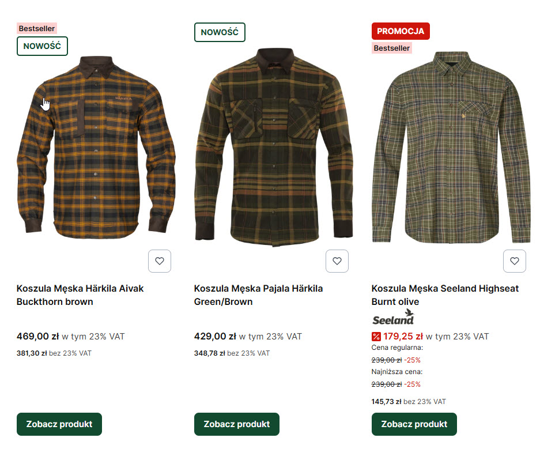Open Koszula Męska Pajala Härkila title link
This screenshot has width=559, height=449.
coord(259,295)
